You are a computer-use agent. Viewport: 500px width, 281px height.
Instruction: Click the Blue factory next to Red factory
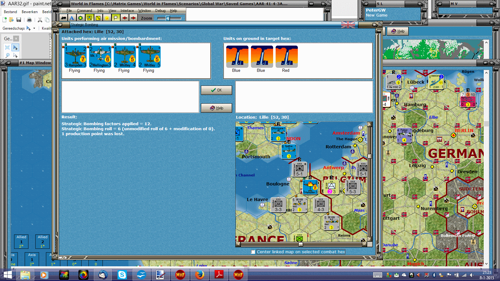tap(262, 57)
